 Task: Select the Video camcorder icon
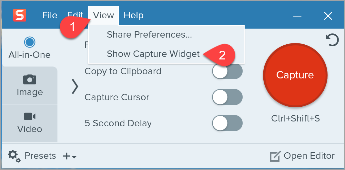(30, 116)
